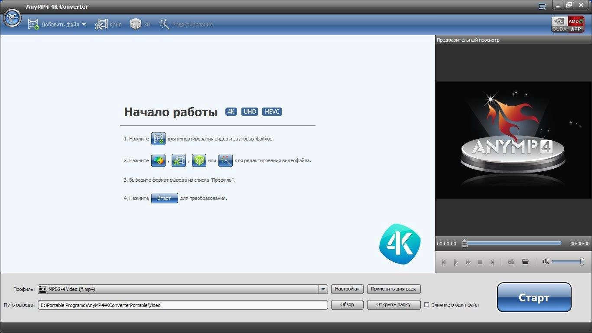The width and height of the screenshot is (592, 333).
Task: Click the effect icon in step 2
Action: [158, 160]
